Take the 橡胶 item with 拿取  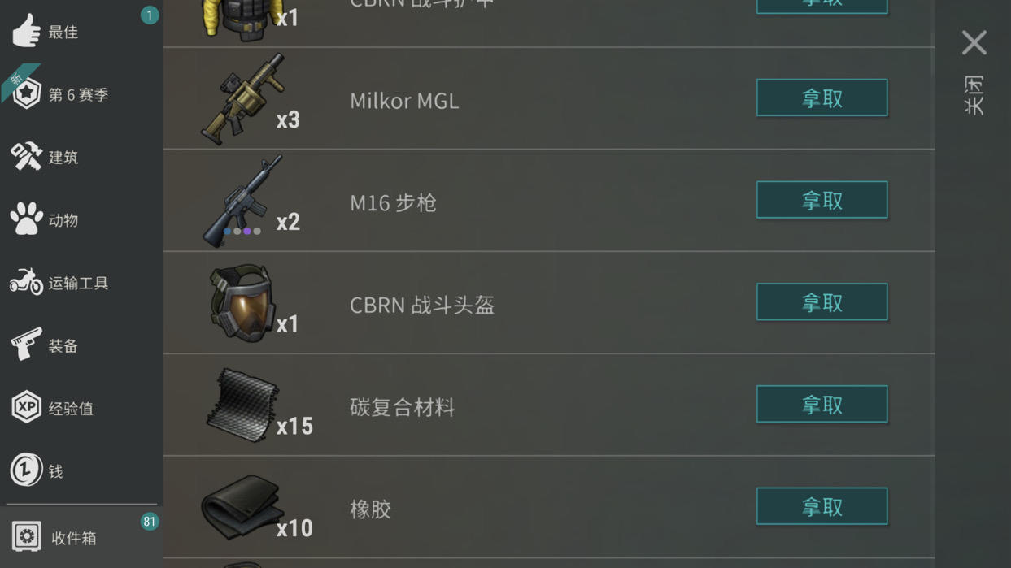[821, 506]
